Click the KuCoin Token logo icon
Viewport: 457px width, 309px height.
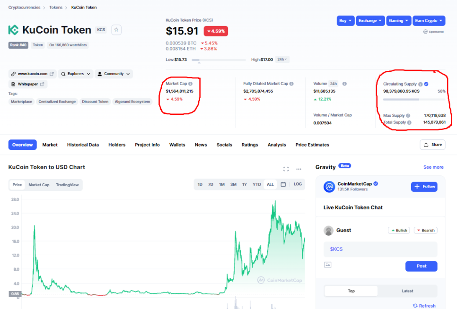[13, 30]
